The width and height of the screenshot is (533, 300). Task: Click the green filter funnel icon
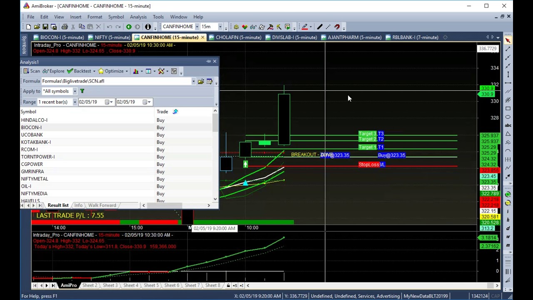tap(82, 91)
